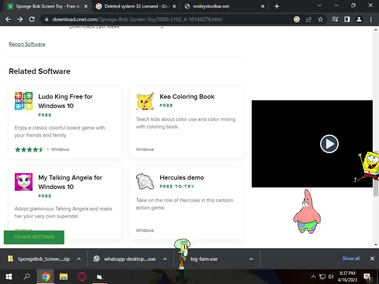Screen dimensions: 379x284
Task: Share this page using share icon
Action: coord(309,19)
